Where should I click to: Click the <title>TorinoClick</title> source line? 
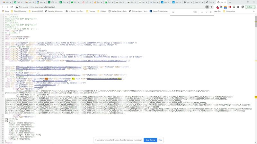(x=17, y=37)
